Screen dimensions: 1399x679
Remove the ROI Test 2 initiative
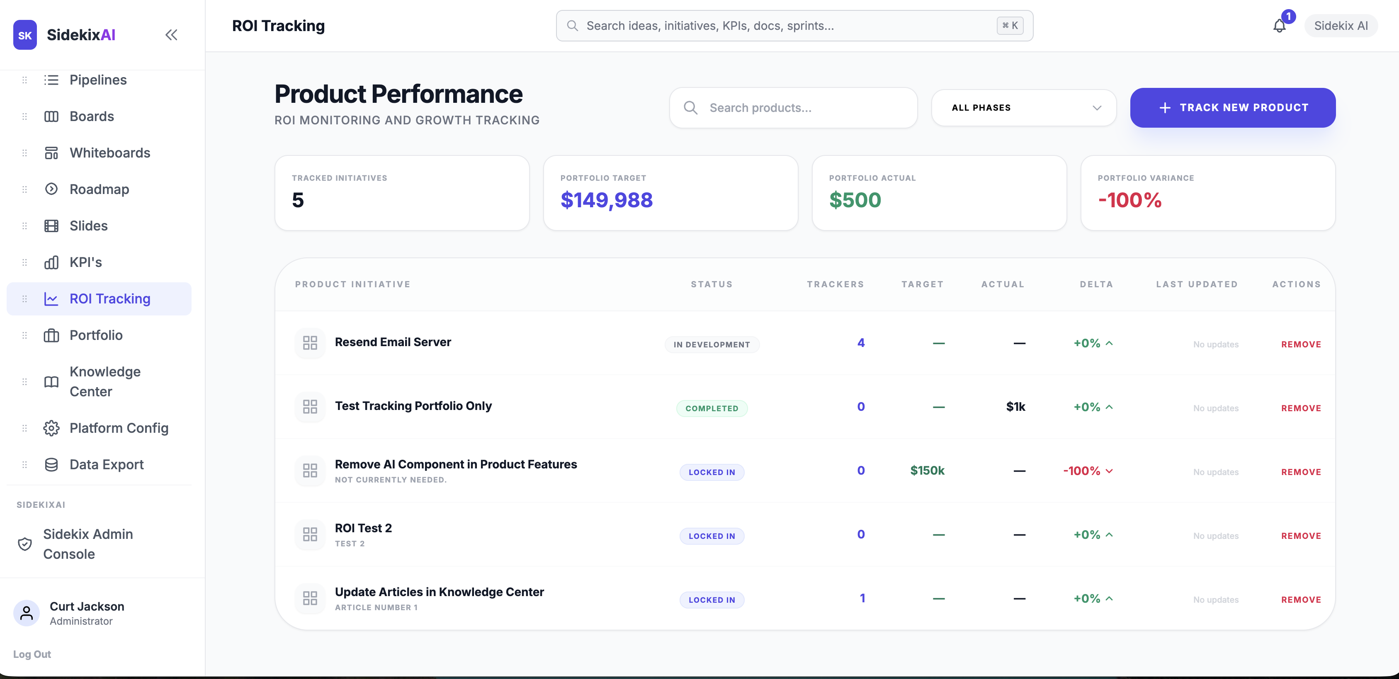pos(1301,536)
